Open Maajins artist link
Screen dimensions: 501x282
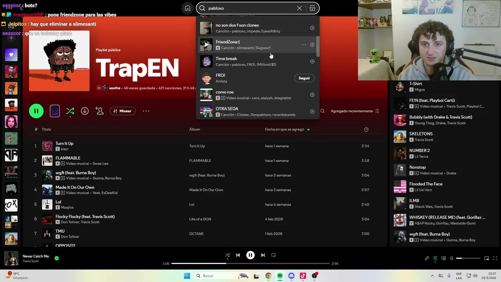click(x=67, y=208)
